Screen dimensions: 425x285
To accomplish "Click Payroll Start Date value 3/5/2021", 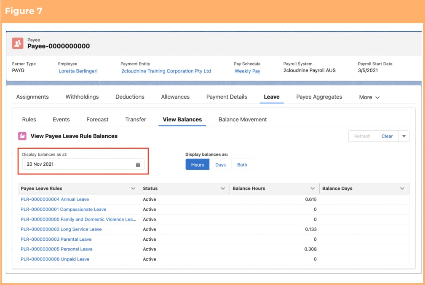I will tap(368, 70).
